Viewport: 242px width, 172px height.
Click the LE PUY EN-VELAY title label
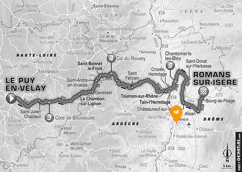coord(26,84)
